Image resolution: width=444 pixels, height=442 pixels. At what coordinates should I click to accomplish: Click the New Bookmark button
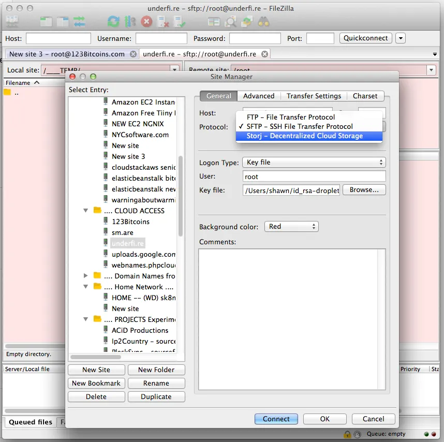pos(96,383)
